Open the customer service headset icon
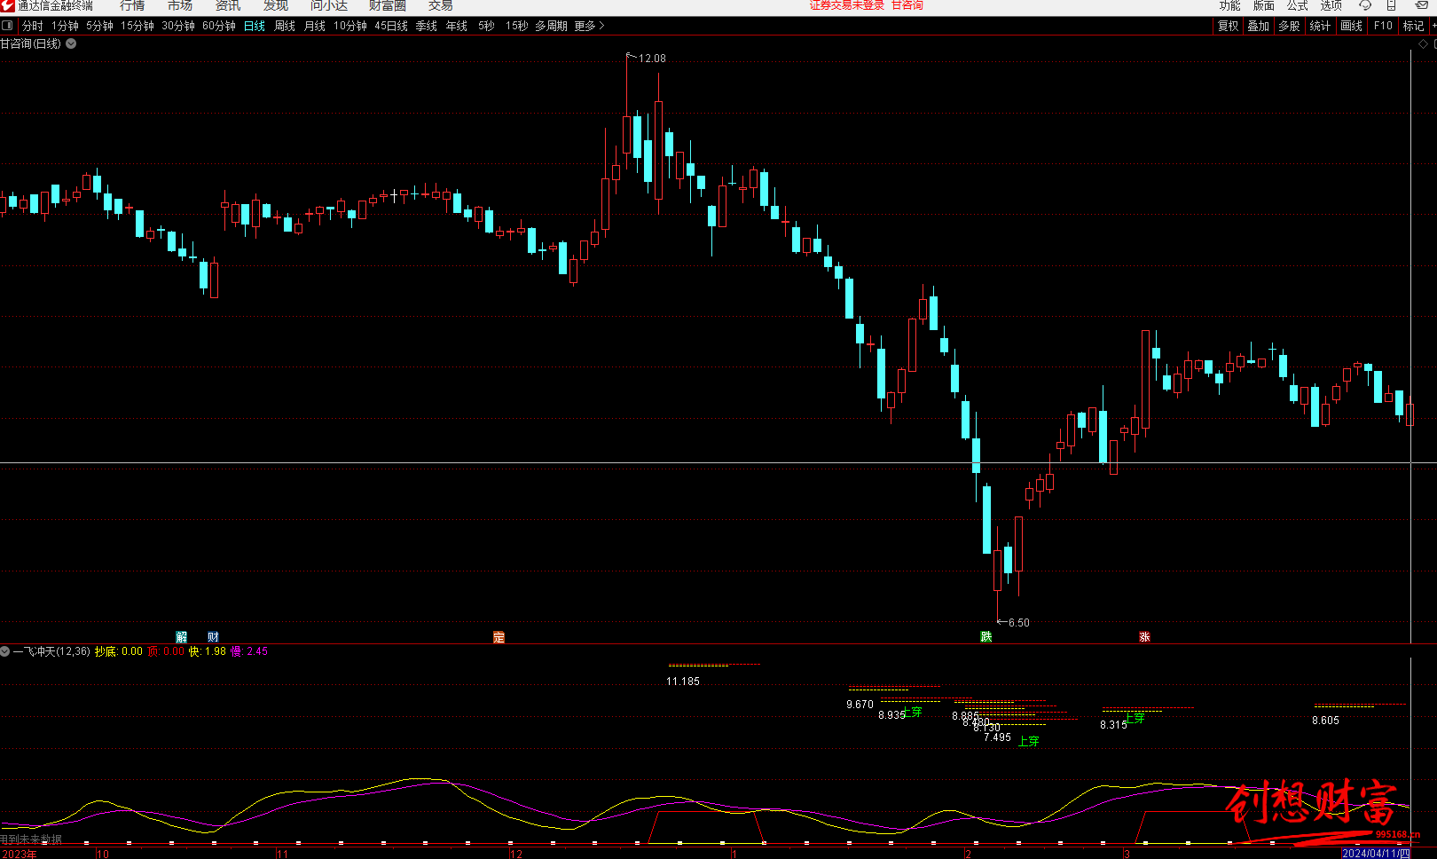 click(1365, 5)
